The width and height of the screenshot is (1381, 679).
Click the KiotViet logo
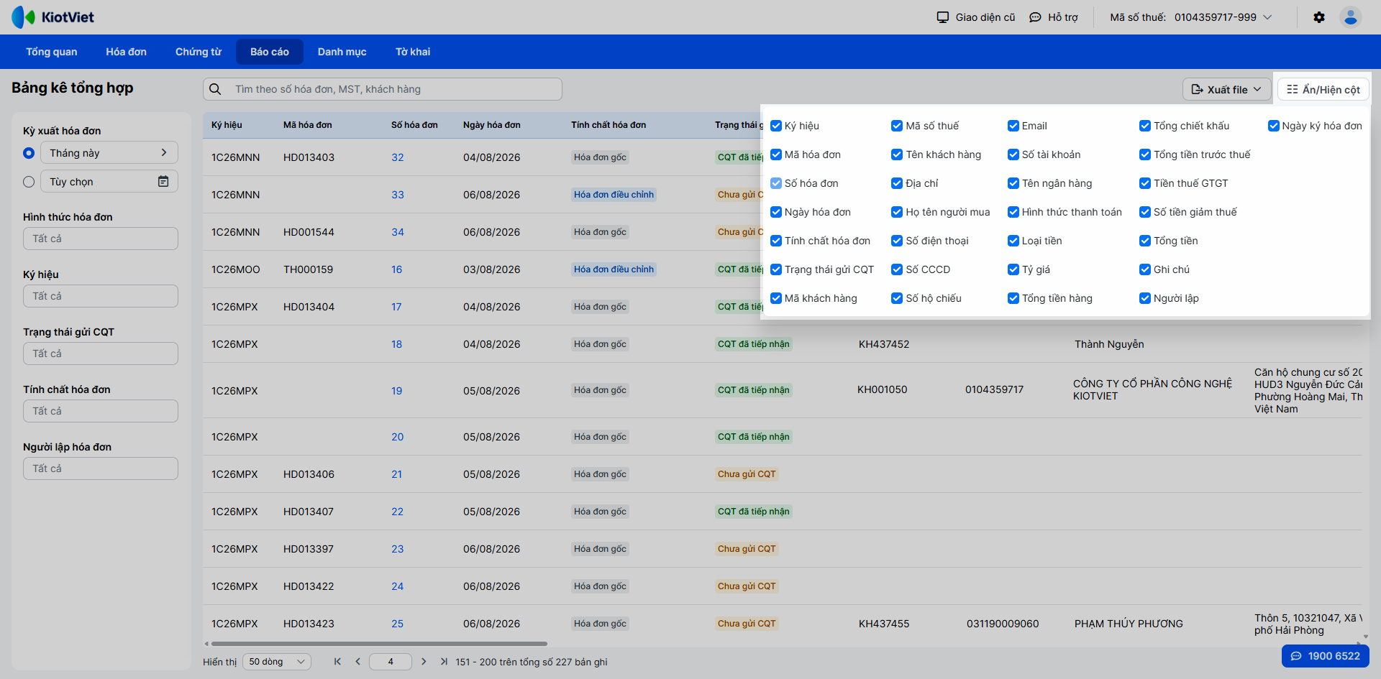(53, 17)
